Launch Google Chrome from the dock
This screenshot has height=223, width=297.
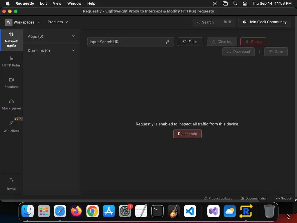93,211
